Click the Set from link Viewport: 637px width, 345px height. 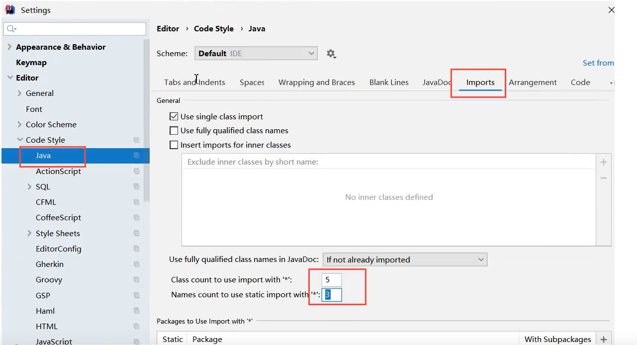pyautogui.click(x=598, y=63)
